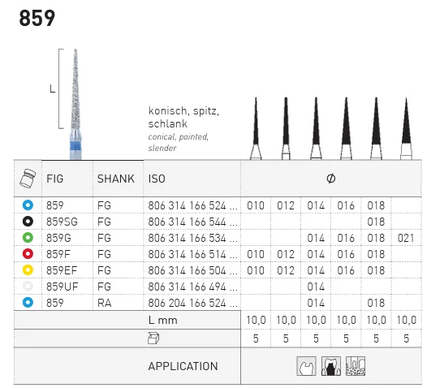
Task: Click the blue ring in the 859 RA row
Action: pos(28,303)
